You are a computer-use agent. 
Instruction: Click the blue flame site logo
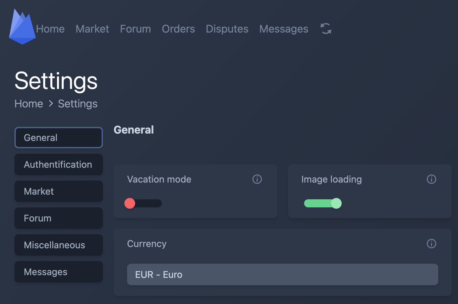tap(22, 27)
